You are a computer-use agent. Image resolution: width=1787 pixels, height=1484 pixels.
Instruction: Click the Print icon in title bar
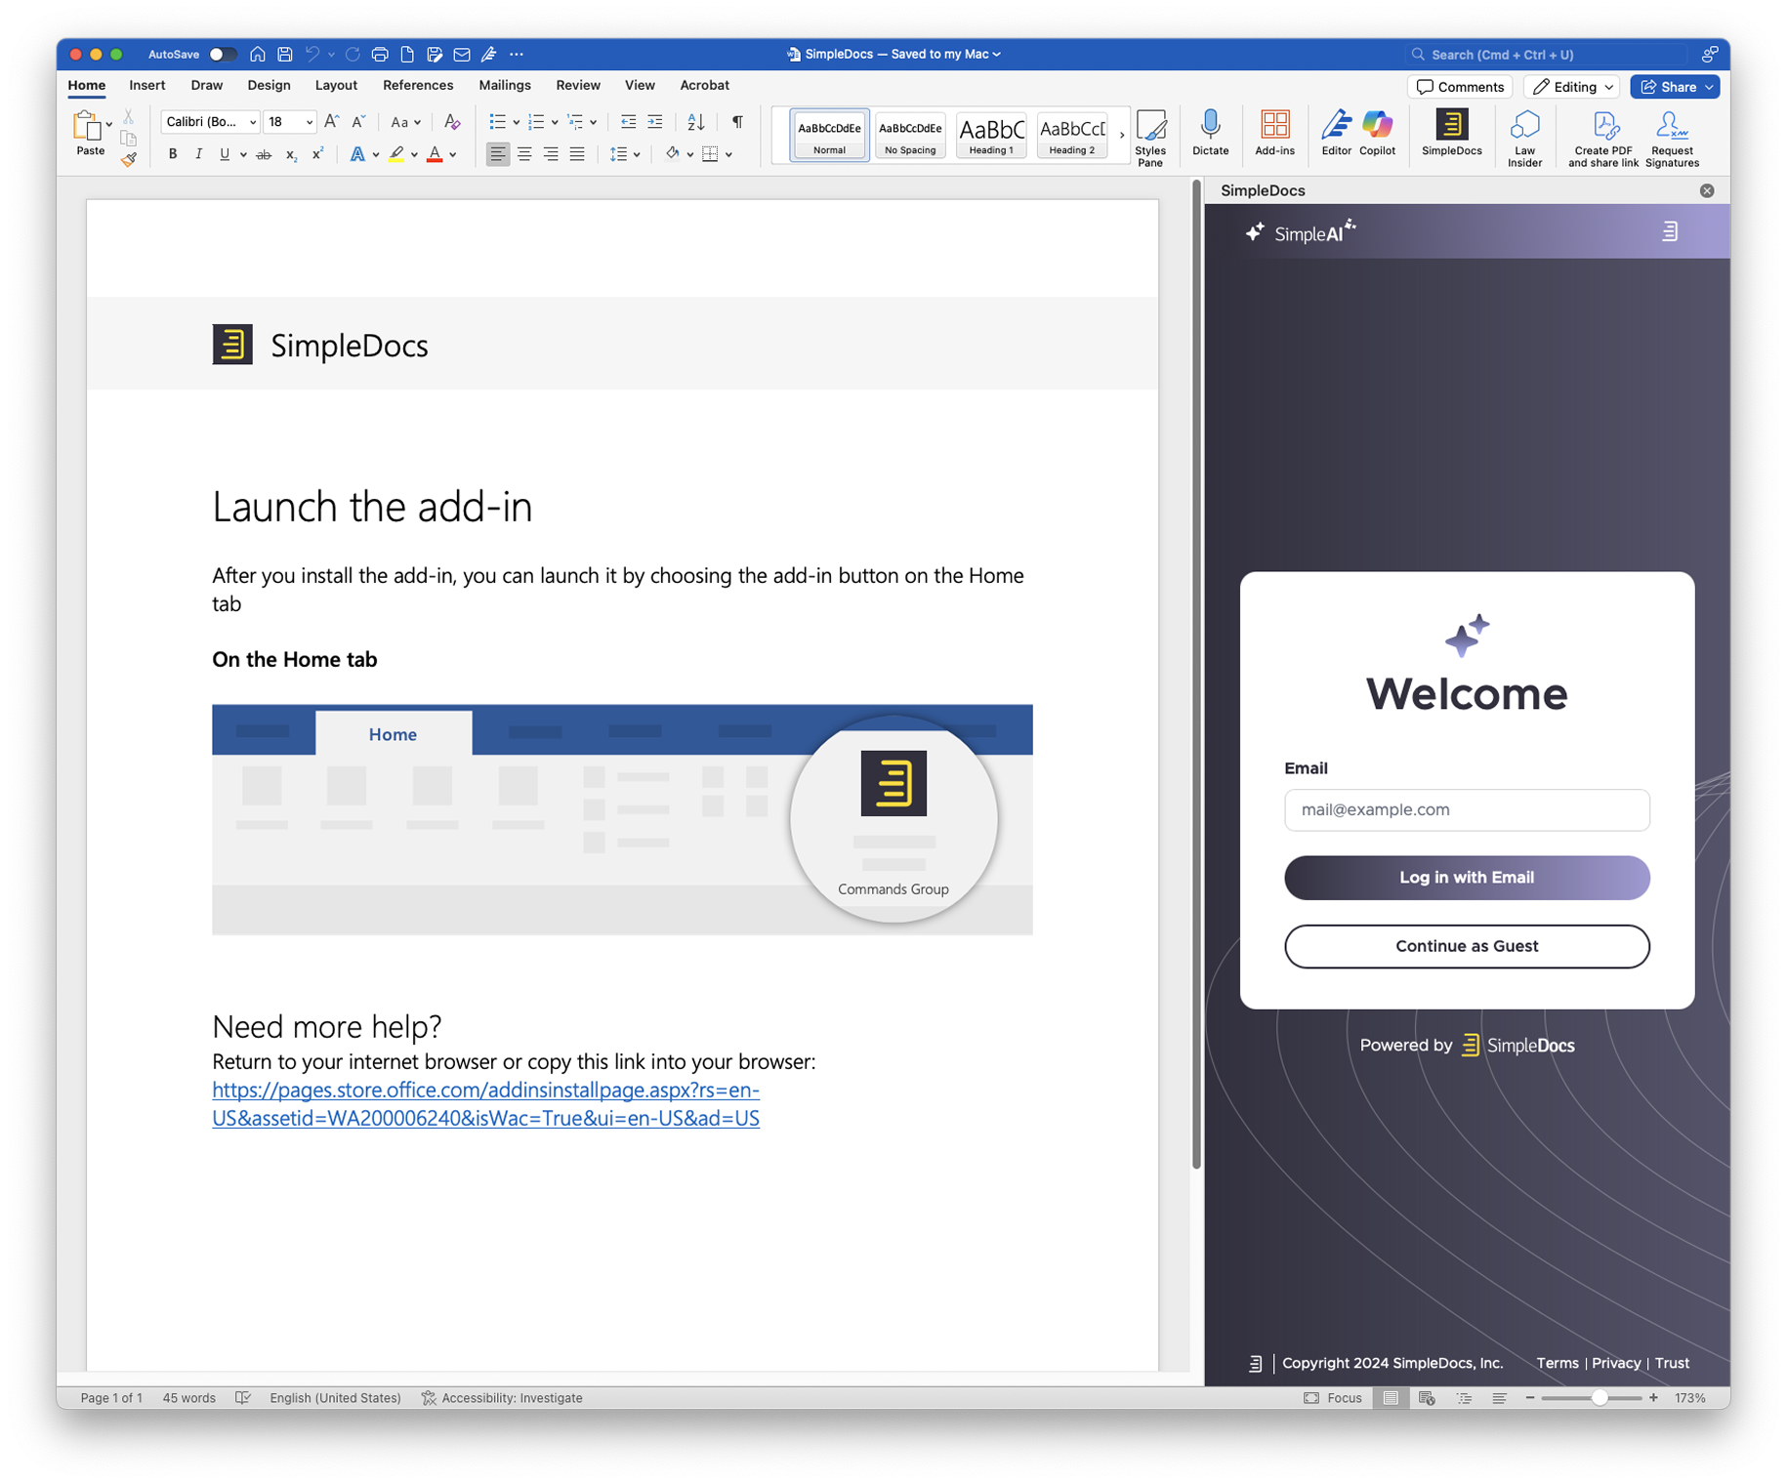[380, 55]
